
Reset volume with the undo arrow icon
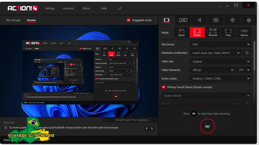247,104
